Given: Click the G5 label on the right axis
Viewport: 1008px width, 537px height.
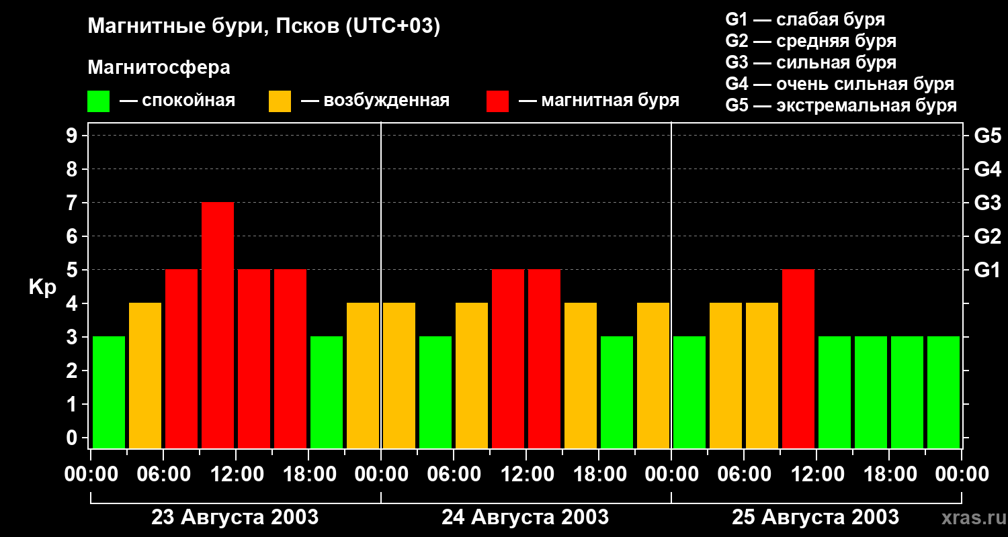Looking at the screenshot, I should (x=987, y=136).
